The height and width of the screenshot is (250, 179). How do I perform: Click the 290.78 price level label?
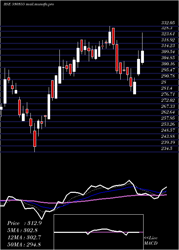(x=168, y=76)
